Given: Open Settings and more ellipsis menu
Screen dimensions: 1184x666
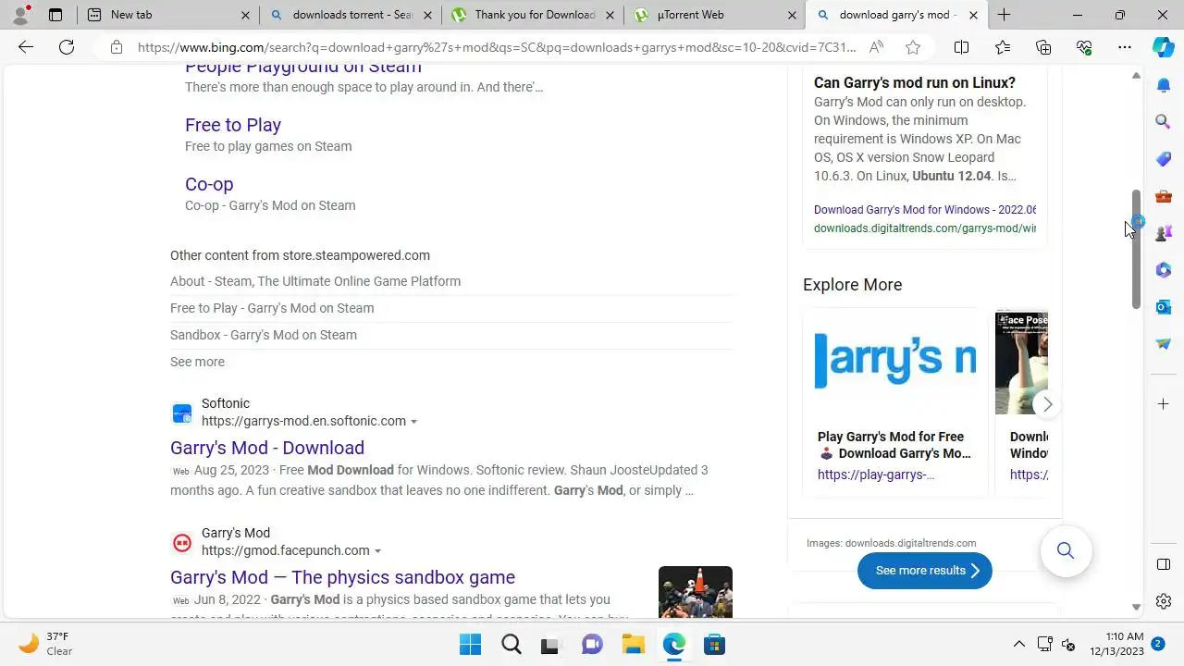Looking at the screenshot, I should tap(1124, 47).
